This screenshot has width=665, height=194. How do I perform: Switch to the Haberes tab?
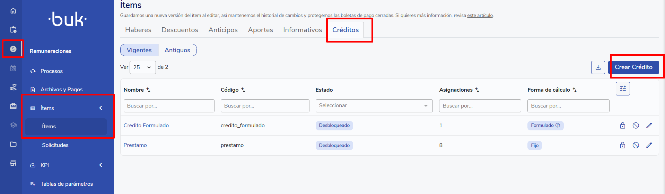point(138,30)
